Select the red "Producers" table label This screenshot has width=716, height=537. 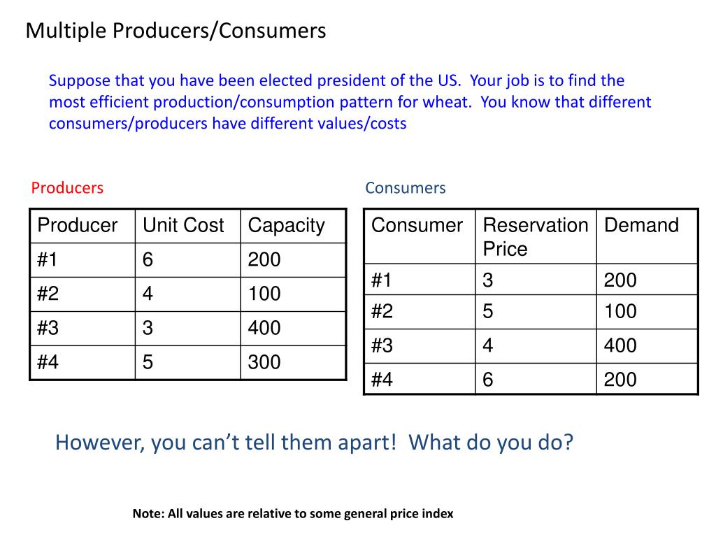(x=67, y=188)
